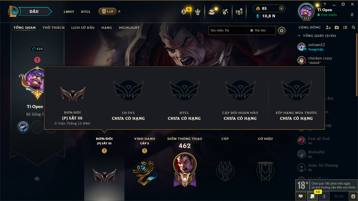Open the Loot inventory icon
358x201 pixels.
tap(212, 11)
